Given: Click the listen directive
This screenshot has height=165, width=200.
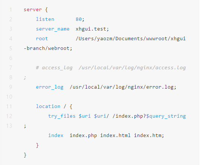Looking at the screenshot, I should click(x=45, y=19).
